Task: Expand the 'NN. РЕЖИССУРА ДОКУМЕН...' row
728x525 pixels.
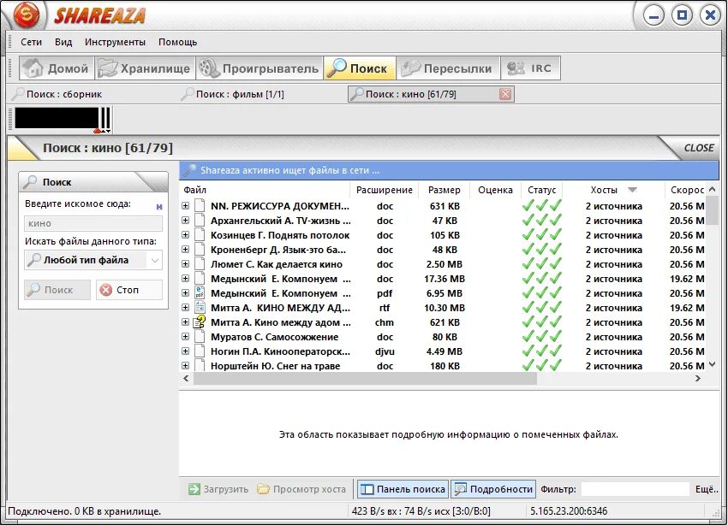Action: click(185, 206)
